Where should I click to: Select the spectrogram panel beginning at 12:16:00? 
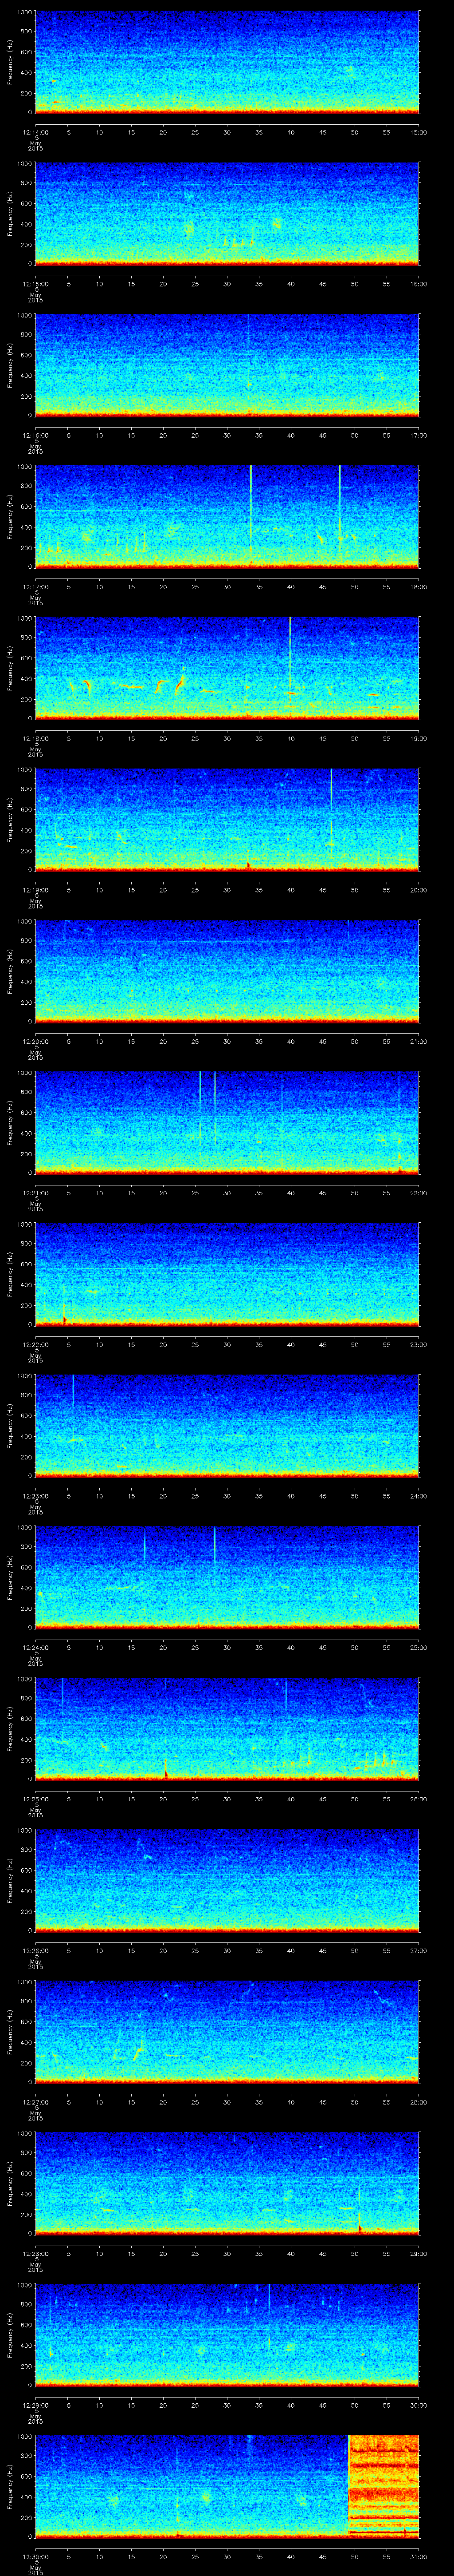tap(227, 365)
